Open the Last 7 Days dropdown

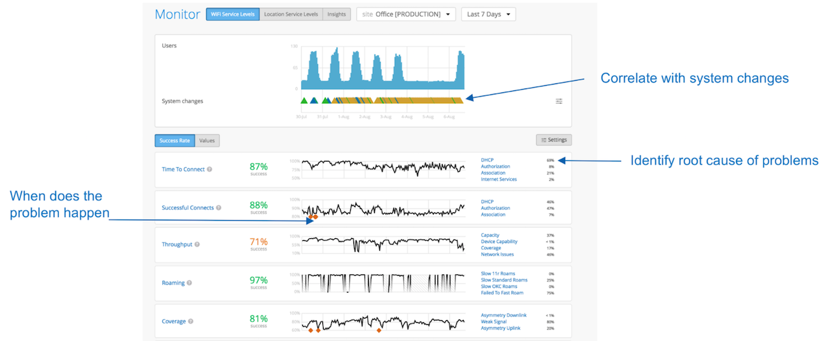pyautogui.click(x=488, y=14)
